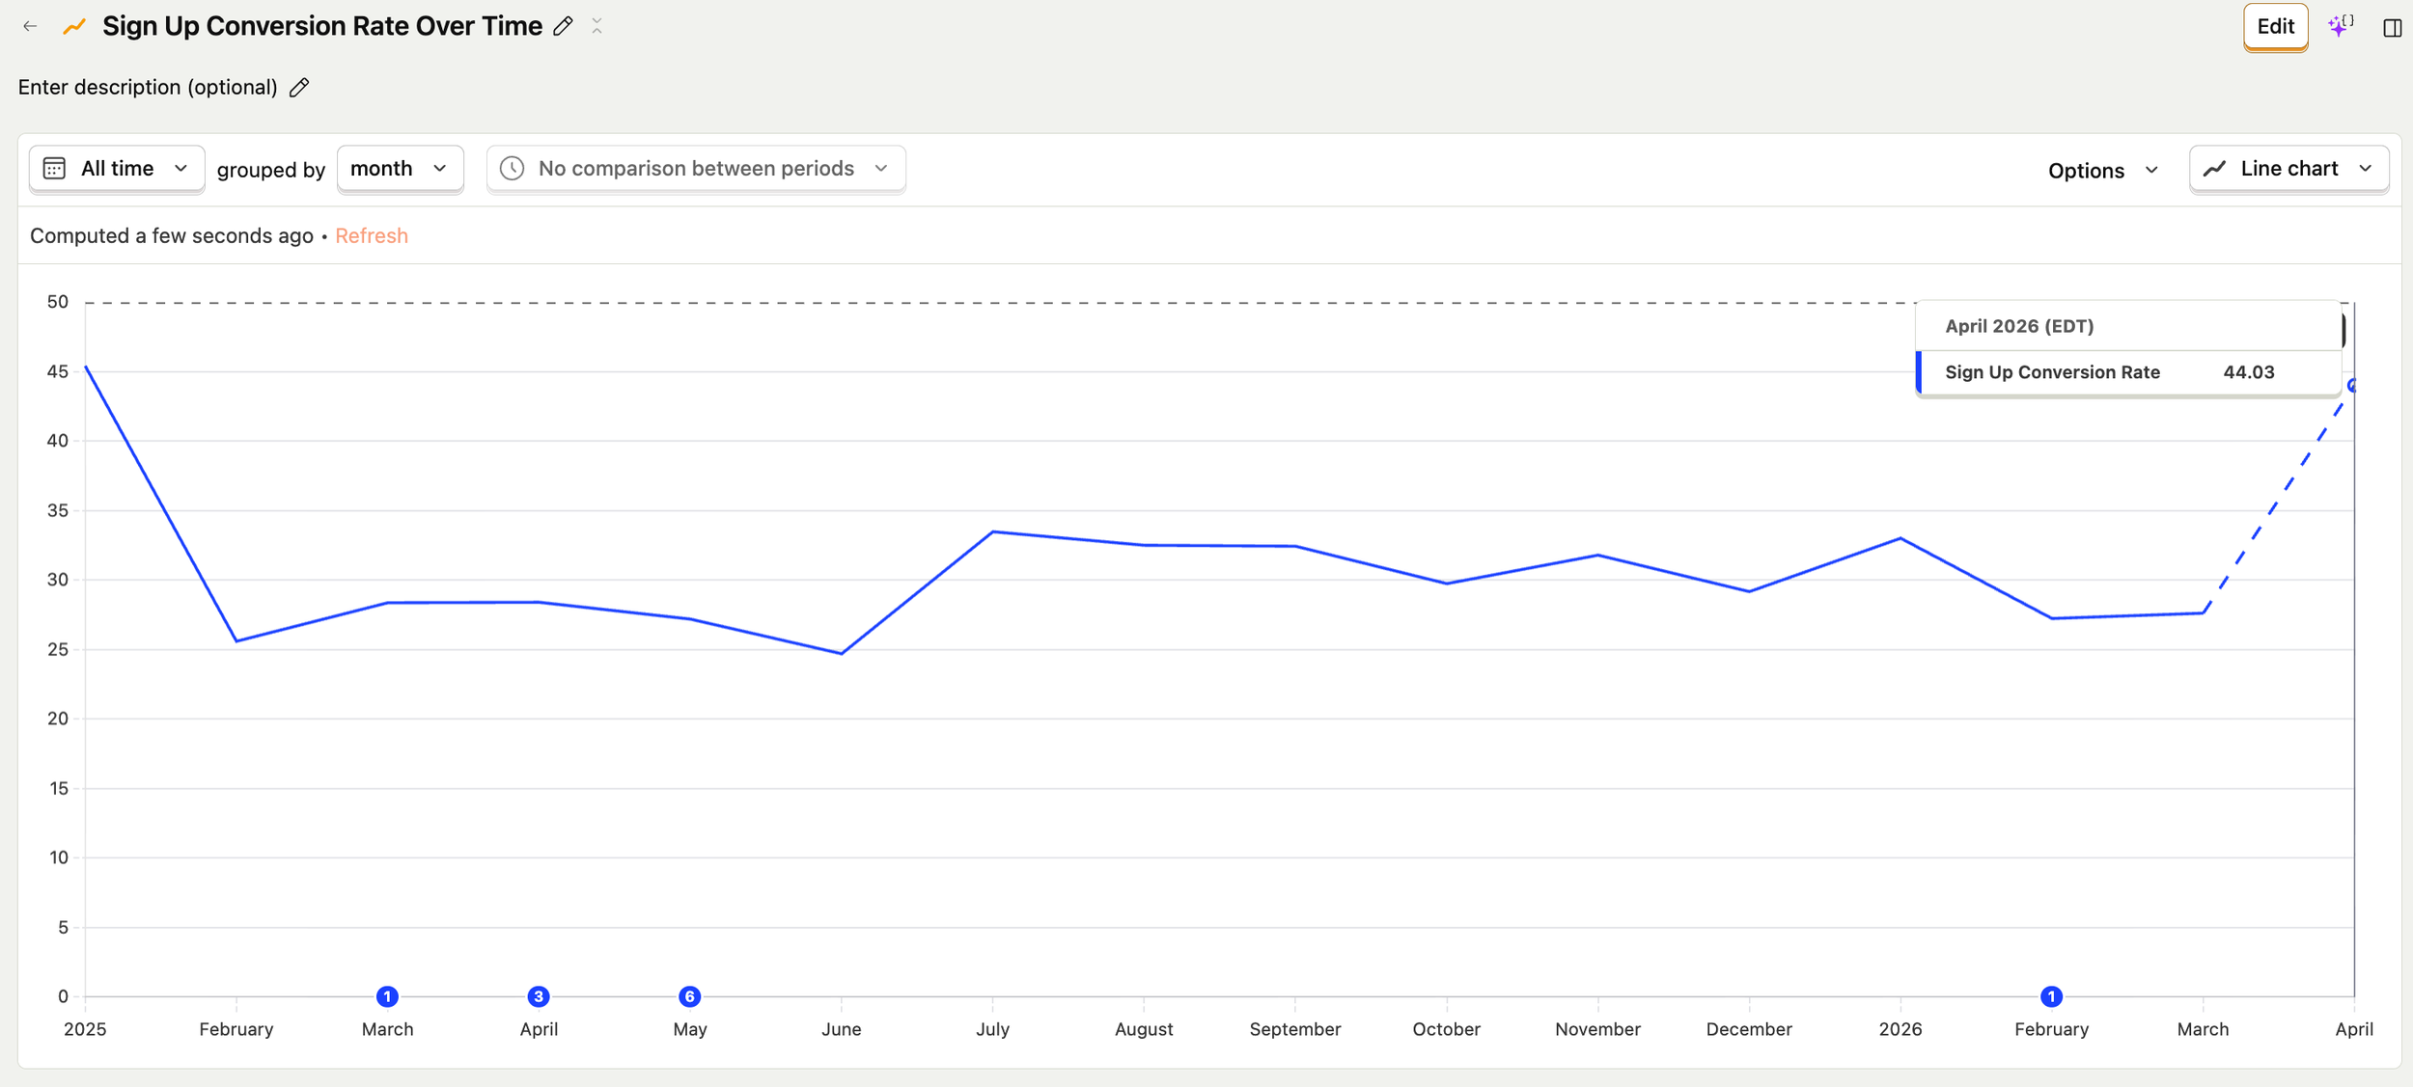Screen dimensions: 2413x1087
Task: Toggle the side panel icon
Action: [x=2392, y=28]
